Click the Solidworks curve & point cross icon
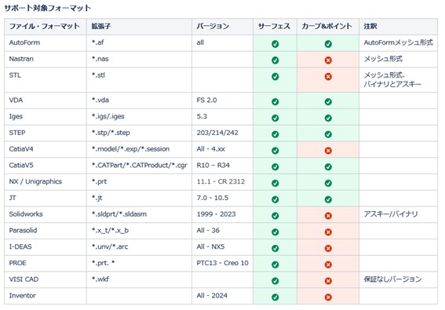The width and height of the screenshot is (445, 310). [x=328, y=216]
